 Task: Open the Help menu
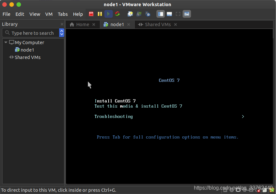pos(78,14)
